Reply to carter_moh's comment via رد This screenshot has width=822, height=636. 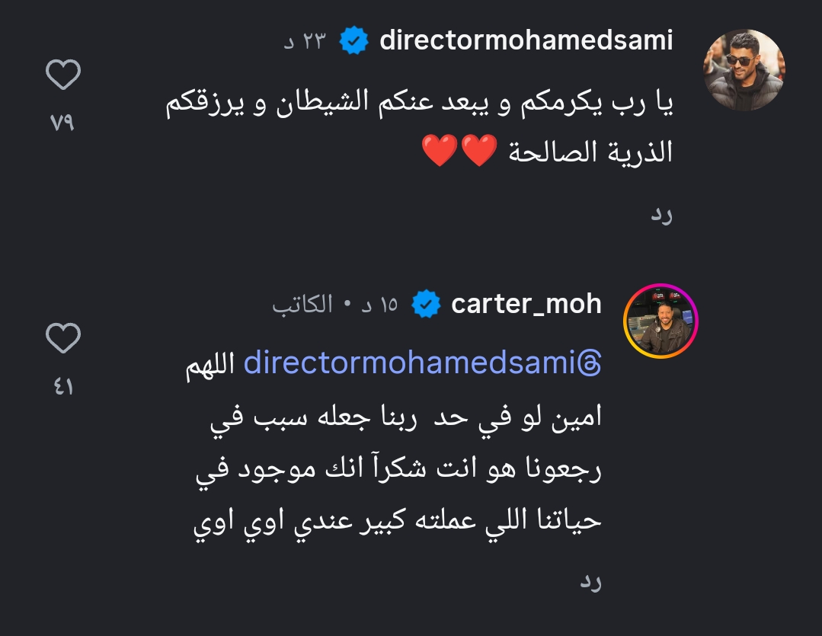click(590, 583)
